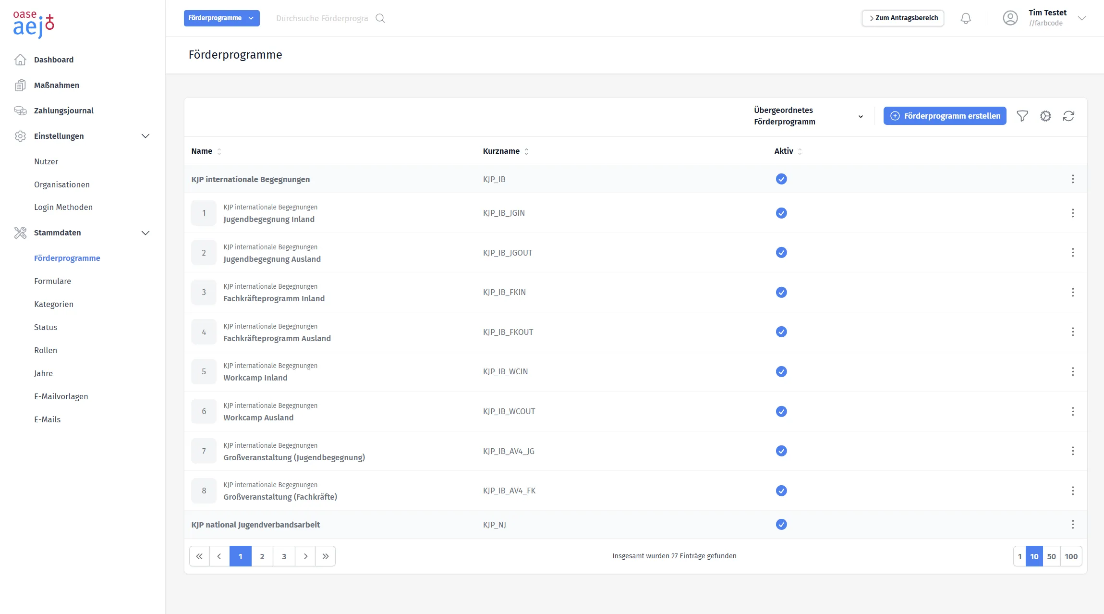
Task: Open the notifications bell
Action: pyautogui.click(x=966, y=18)
